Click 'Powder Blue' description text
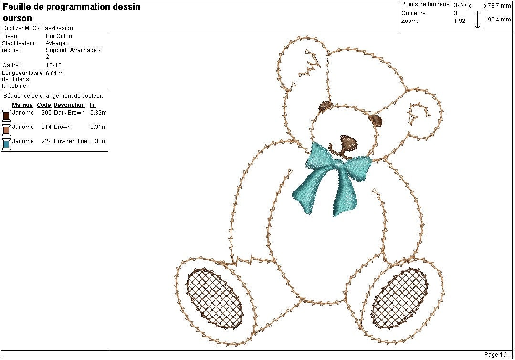This screenshot has width=515, height=360. 70,141
